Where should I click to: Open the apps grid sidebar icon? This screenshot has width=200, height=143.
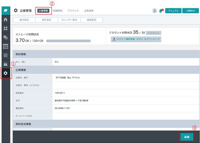pos(5,55)
